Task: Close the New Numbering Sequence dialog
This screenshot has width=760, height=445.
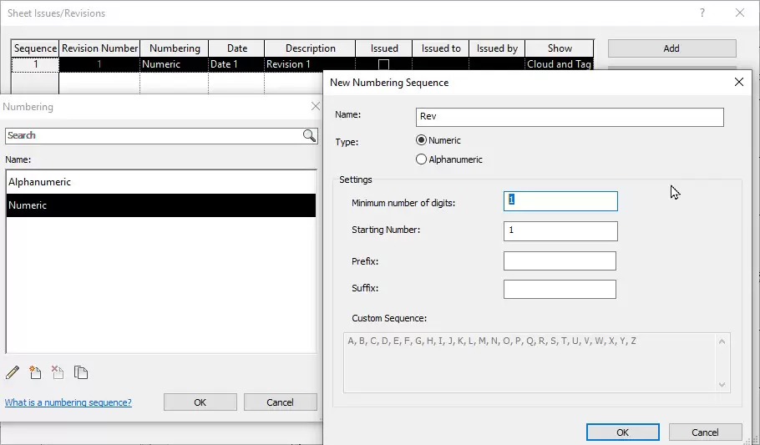Action: (x=738, y=83)
